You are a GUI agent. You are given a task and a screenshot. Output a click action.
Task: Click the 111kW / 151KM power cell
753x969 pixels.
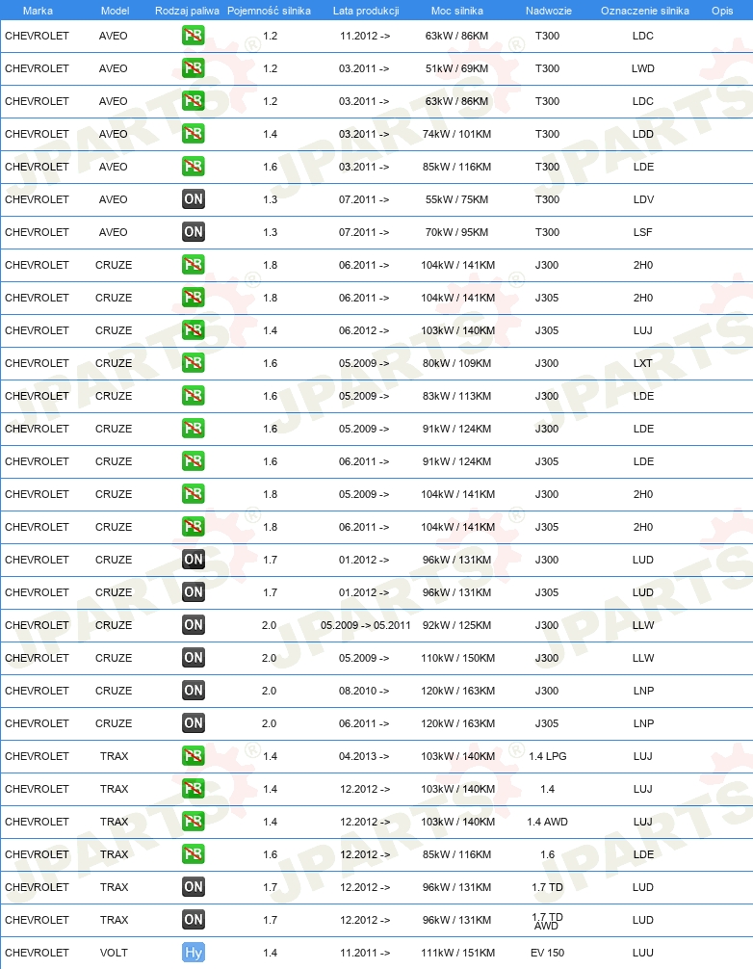pos(457,953)
